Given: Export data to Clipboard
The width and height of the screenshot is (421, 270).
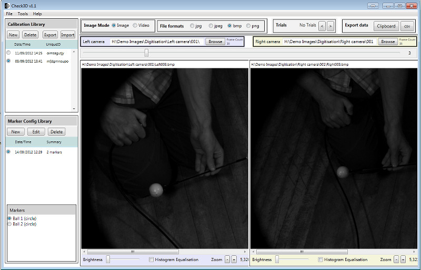Looking at the screenshot, I should 386,26.
